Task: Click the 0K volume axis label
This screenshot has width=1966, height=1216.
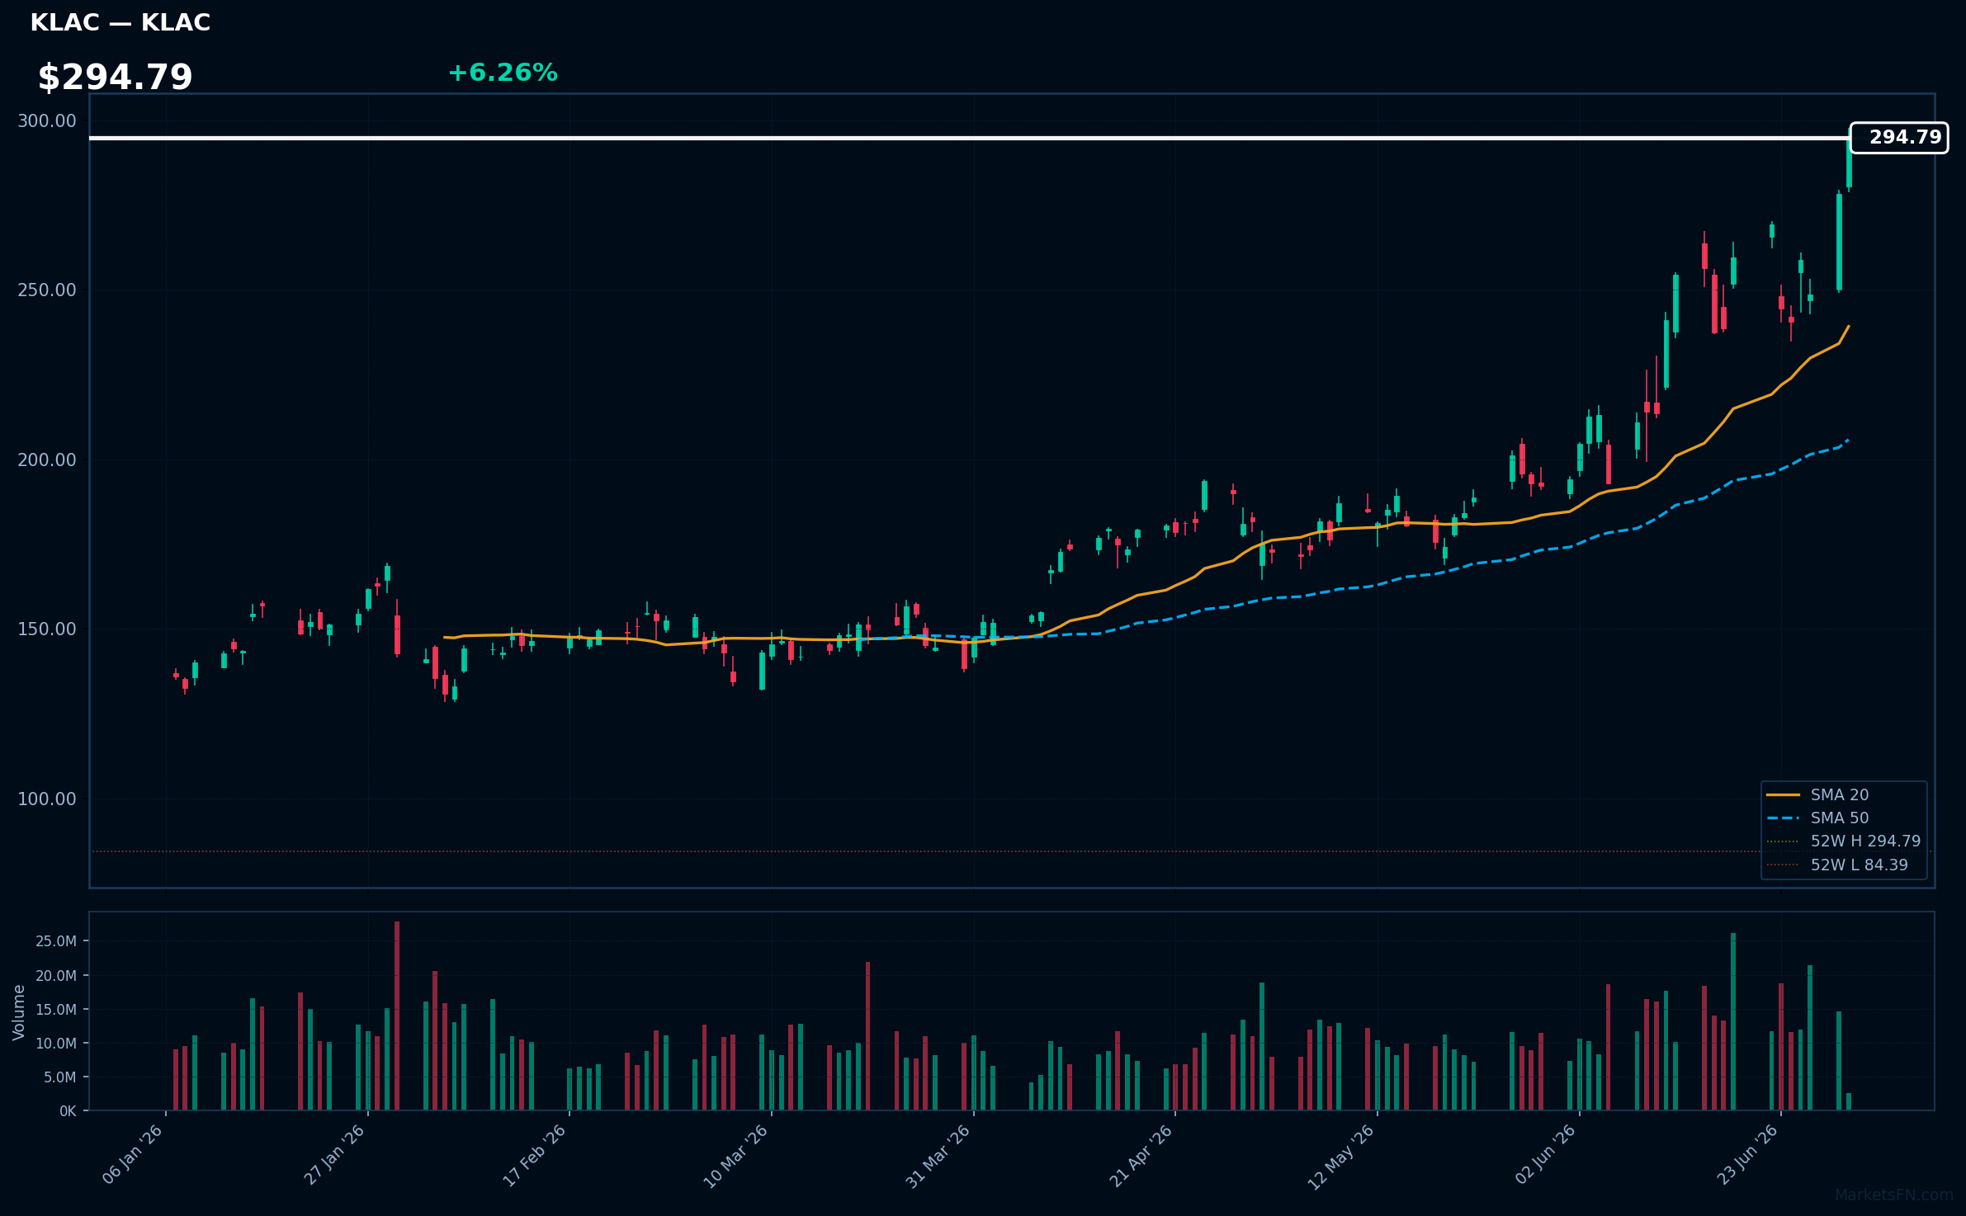Action: 68,1111
